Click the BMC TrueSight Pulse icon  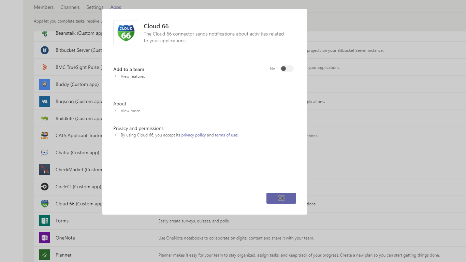coord(45,67)
